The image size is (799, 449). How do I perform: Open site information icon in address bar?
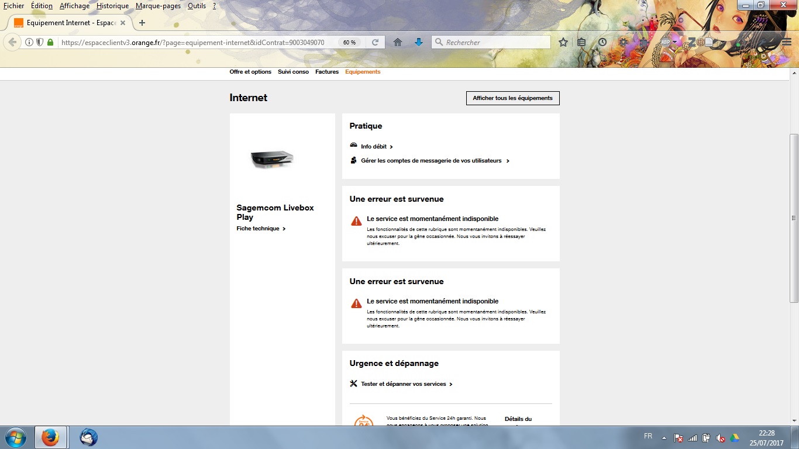29,42
